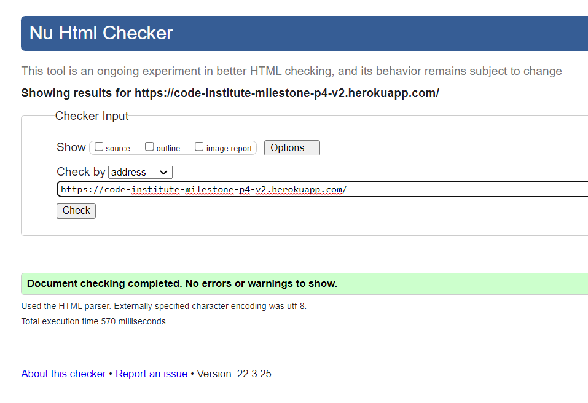Screen dimensions: 588x403
Task: Follow the Report an issue link
Action: point(152,374)
